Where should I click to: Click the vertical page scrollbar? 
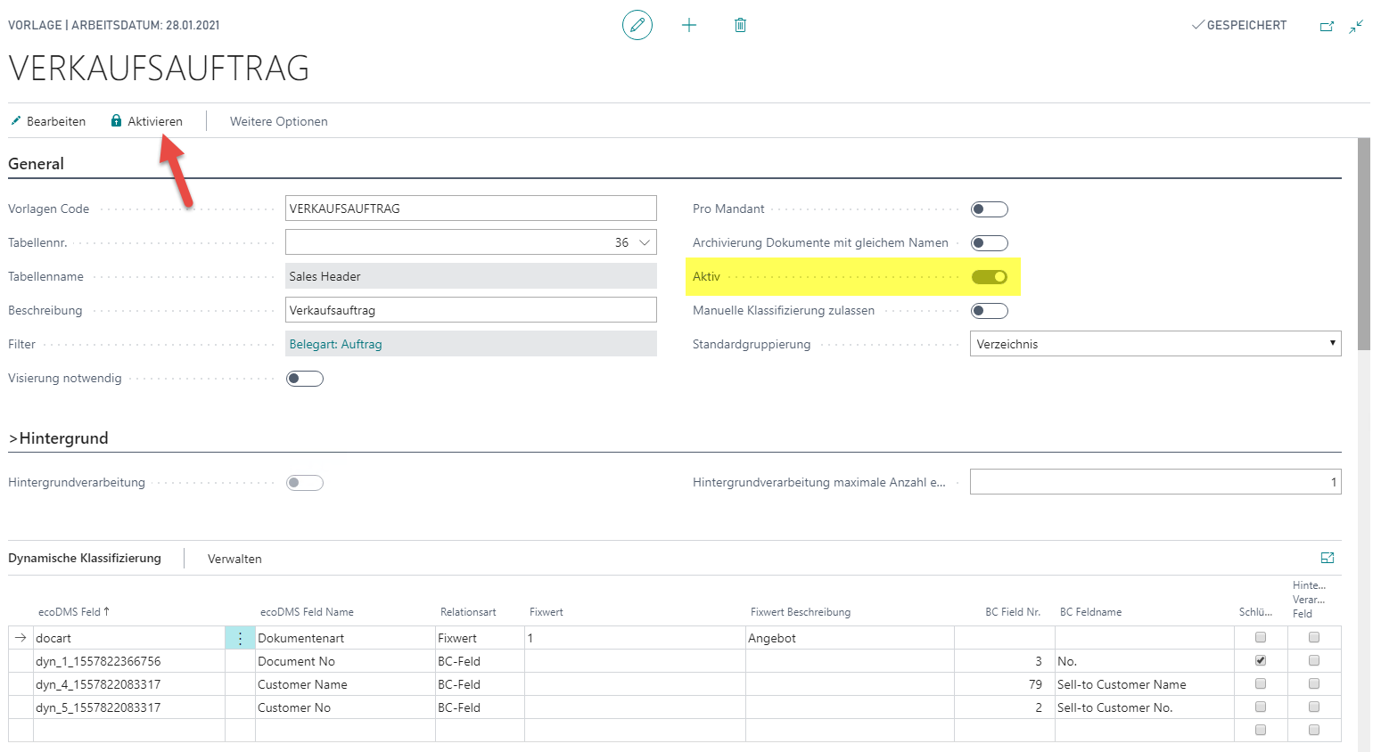tap(1364, 245)
